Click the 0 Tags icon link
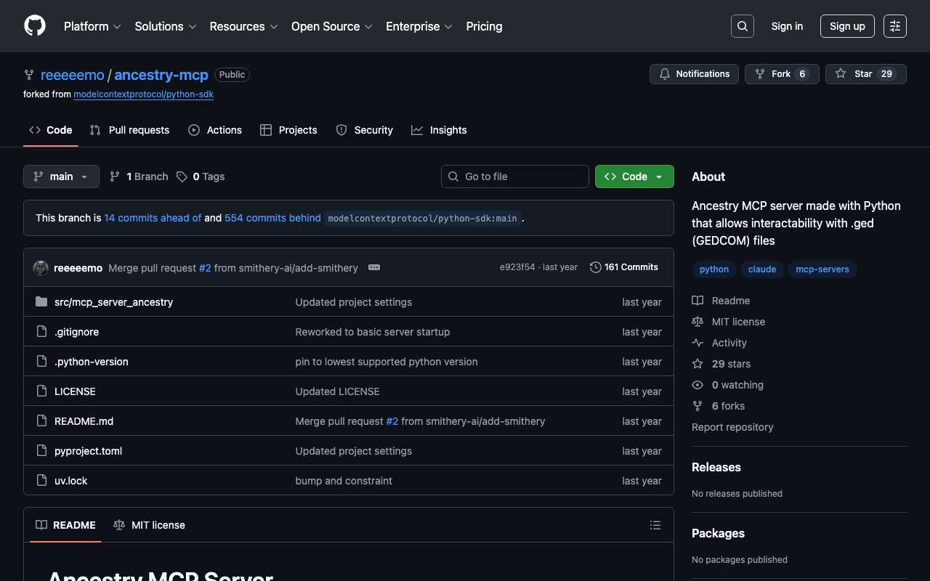 click(x=201, y=176)
